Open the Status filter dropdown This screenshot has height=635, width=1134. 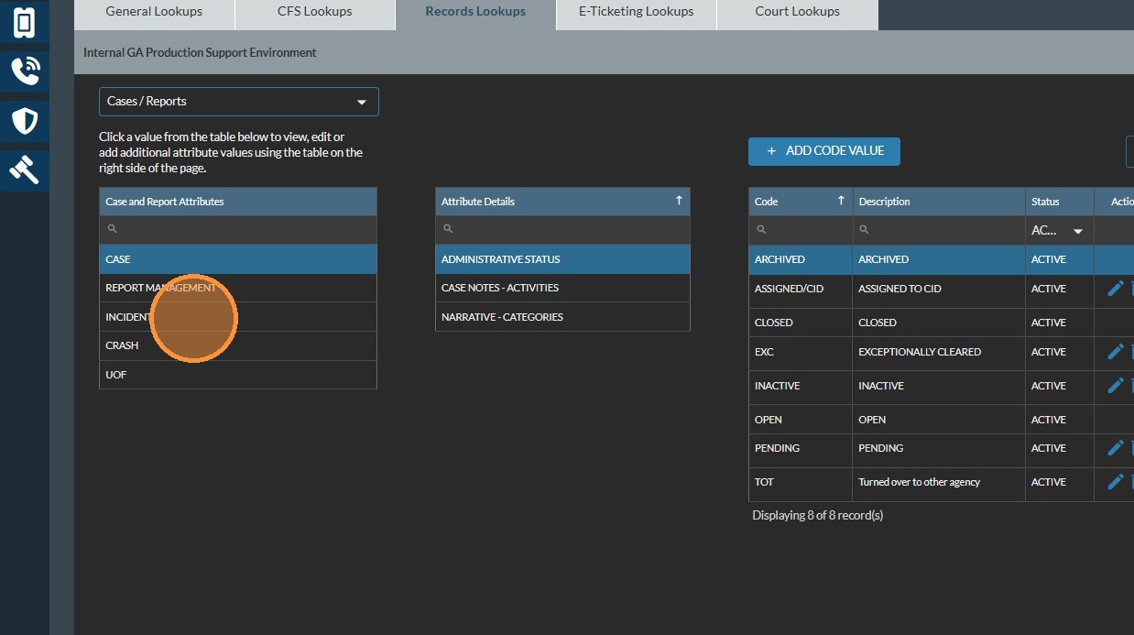coord(1077,231)
